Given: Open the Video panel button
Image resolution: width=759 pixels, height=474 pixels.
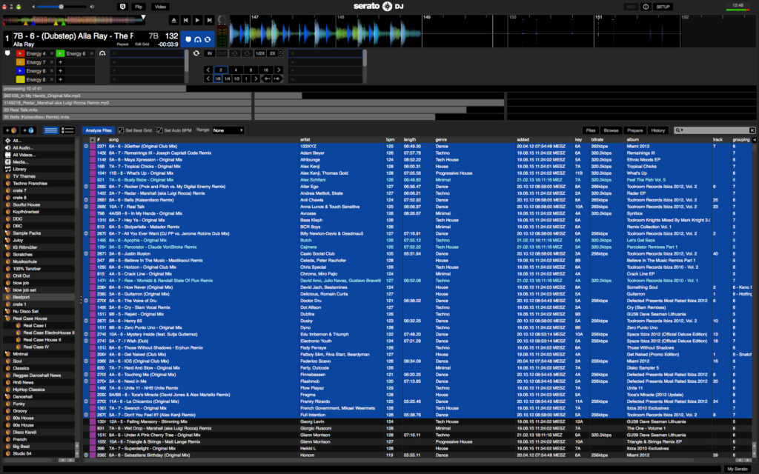Looking at the screenshot, I should [x=160, y=7].
